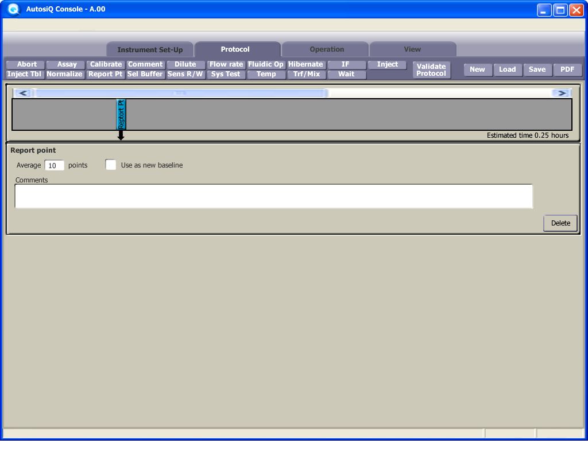Maximize the AutosiQ Console window
This screenshot has height=451, width=588.
pos(560,10)
